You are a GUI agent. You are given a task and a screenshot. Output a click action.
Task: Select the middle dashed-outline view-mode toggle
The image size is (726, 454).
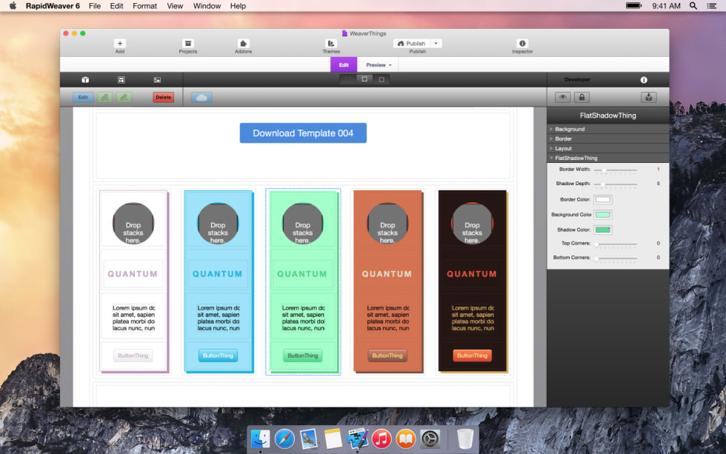click(364, 79)
